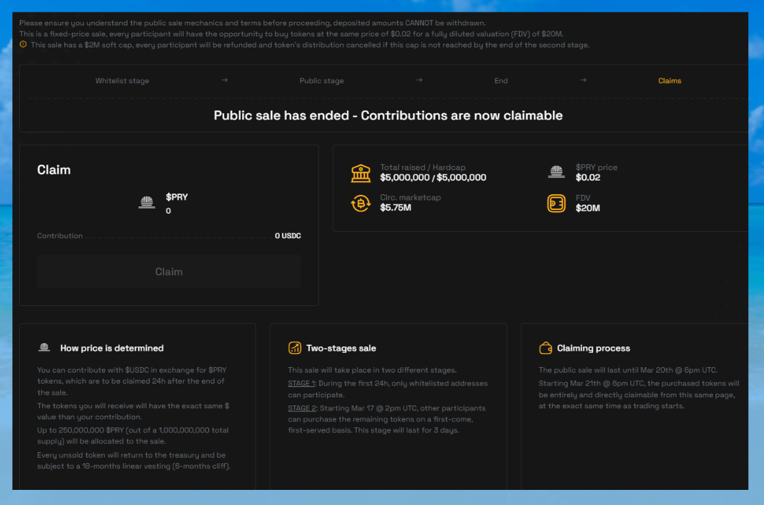Click the Public sale has ended banner
764x505 pixels.
point(388,115)
